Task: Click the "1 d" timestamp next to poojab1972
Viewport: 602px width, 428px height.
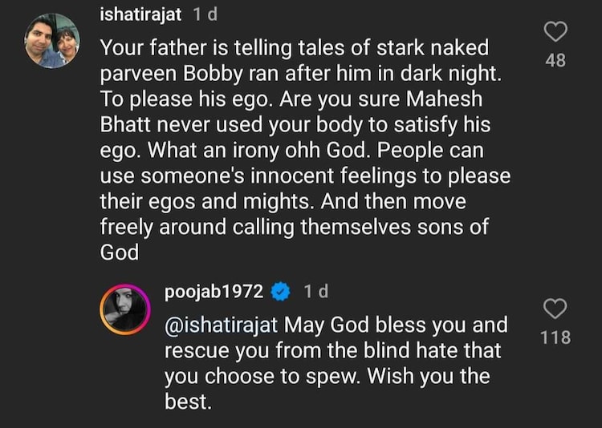Action: (x=315, y=293)
